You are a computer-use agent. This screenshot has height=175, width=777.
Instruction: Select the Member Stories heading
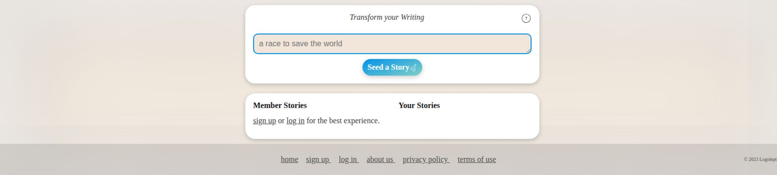click(280, 105)
